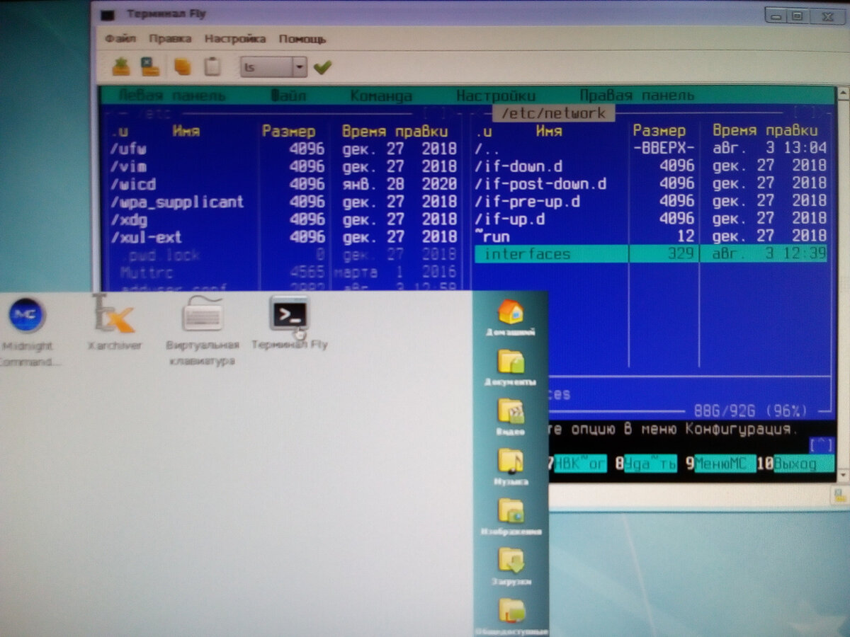Click the second toolbar icon next to it
The width and height of the screenshot is (850, 637).
pyautogui.click(x=149, y=67)
